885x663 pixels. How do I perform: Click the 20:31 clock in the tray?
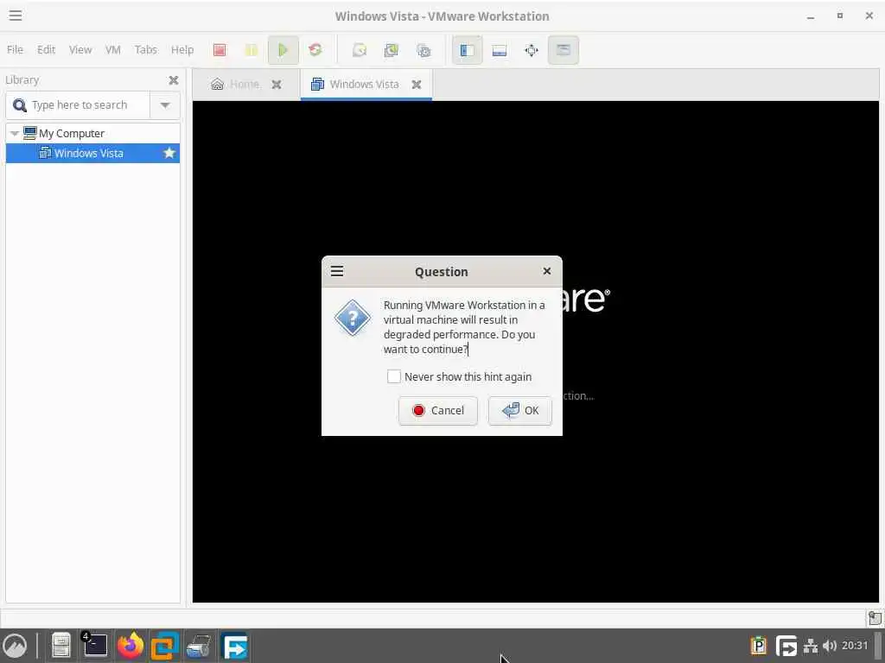[855, 646]
